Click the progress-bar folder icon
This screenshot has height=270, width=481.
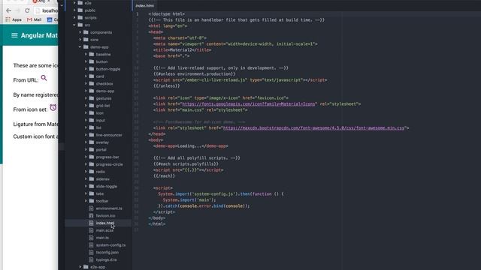pyautogui.click(x=92, y=157)
